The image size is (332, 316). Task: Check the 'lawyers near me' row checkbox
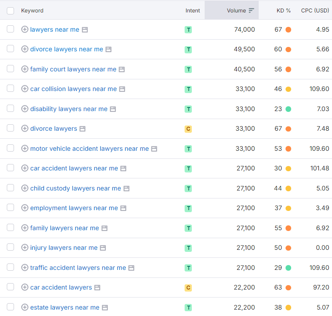(x=10, y=29)
